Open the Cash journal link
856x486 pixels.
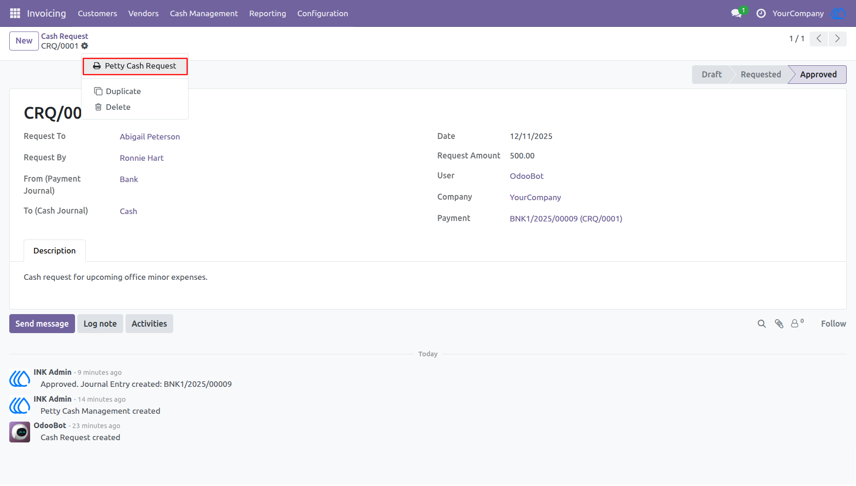pos(128,211)
